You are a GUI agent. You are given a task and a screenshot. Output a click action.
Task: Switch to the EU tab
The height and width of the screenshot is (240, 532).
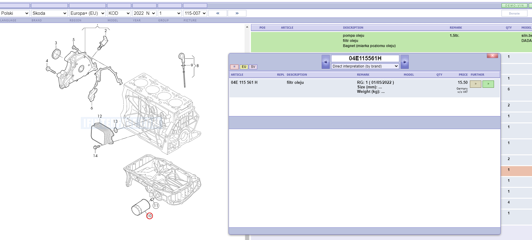pos(244,67)
